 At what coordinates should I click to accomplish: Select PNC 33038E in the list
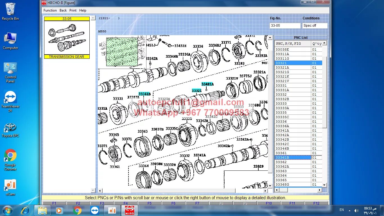298,49
